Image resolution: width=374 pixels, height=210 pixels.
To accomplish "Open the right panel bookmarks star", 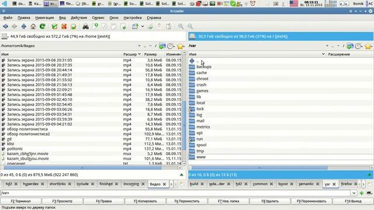I will pos(369,46).
